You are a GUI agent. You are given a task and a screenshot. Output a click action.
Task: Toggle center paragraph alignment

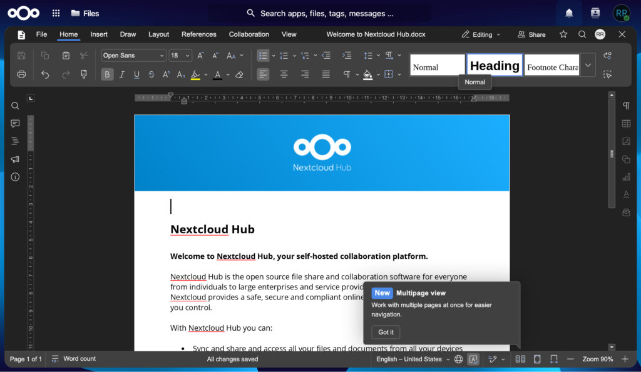[x=284, y=74]
